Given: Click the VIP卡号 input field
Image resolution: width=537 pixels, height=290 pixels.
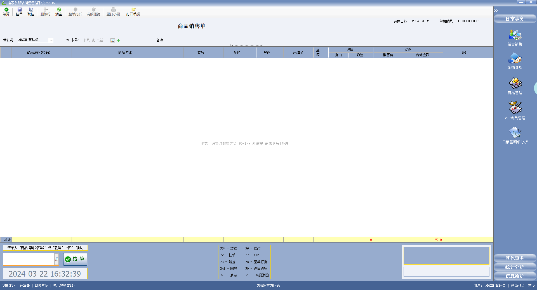Looking at the screenshot, I should tap(96, 40).
